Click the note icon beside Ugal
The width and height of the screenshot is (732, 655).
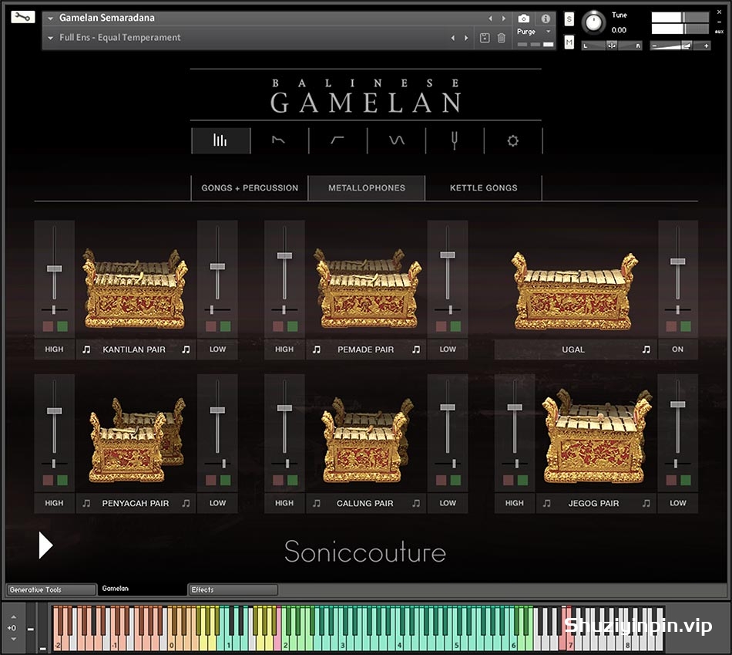646,349
